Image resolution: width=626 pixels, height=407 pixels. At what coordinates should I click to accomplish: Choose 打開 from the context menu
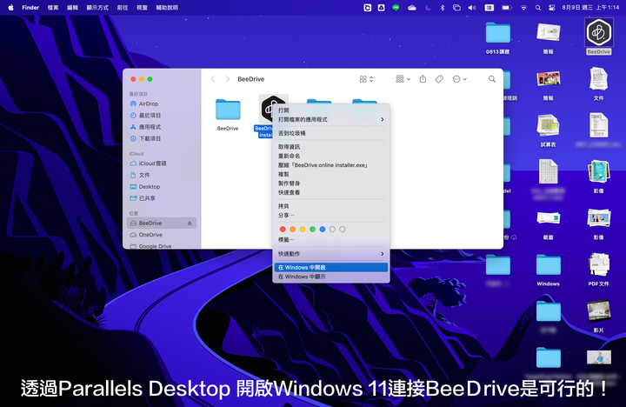pos(330,110)
